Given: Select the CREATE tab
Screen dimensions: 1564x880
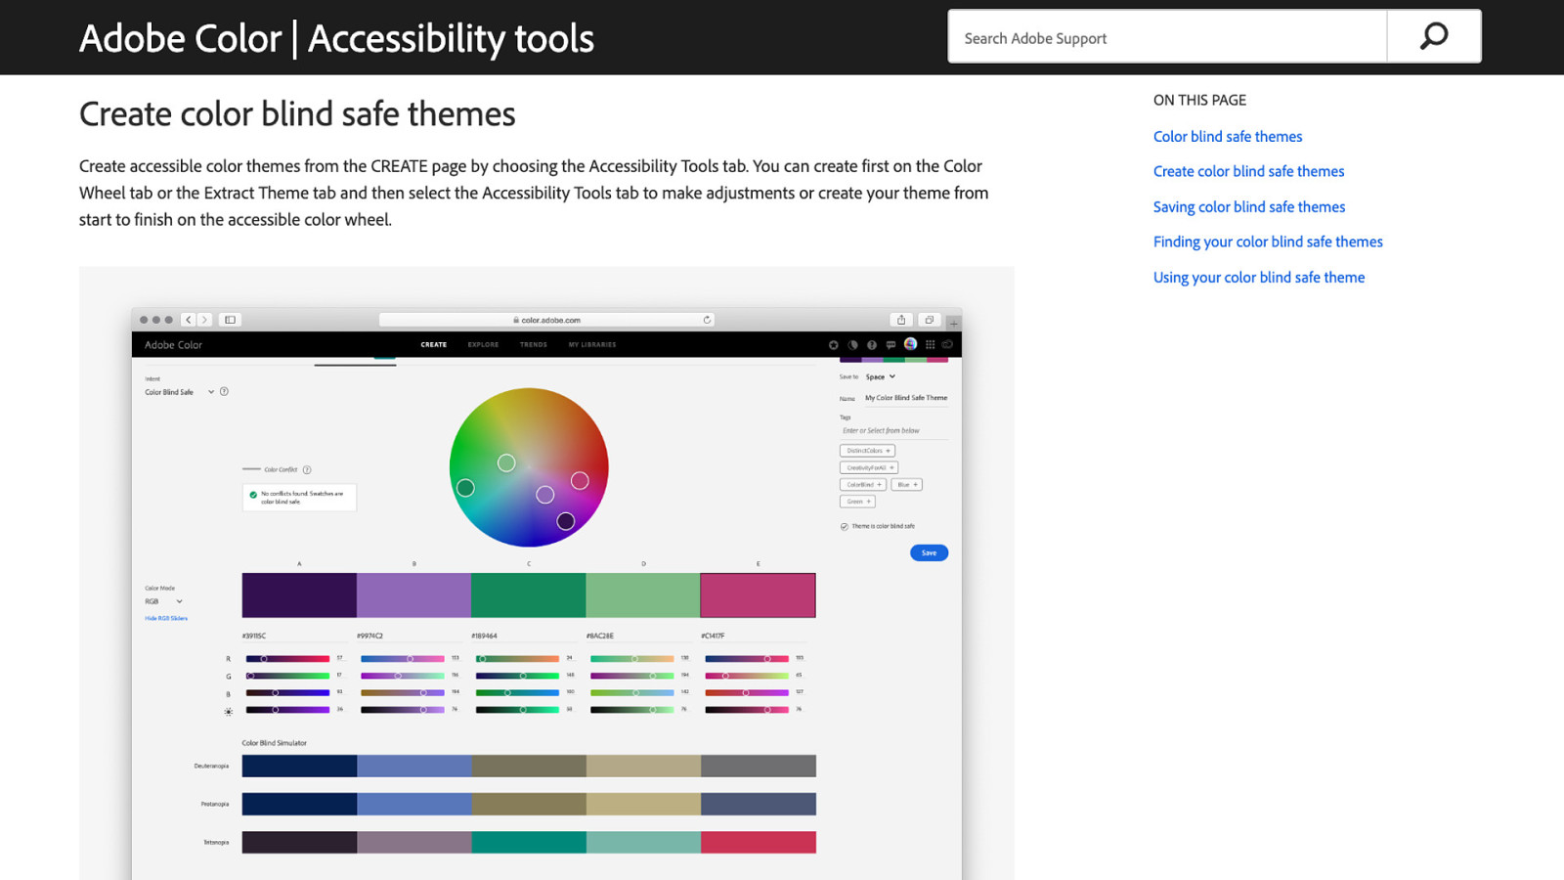Looking at the screenshot, I should coord(434,344).
